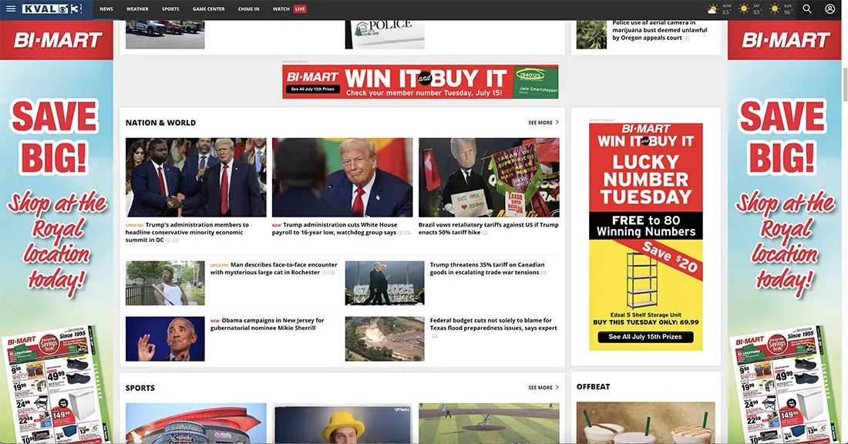848x444 pixels.
Task: Open the Brazil protest photo thumbnail
Action: 489,177
